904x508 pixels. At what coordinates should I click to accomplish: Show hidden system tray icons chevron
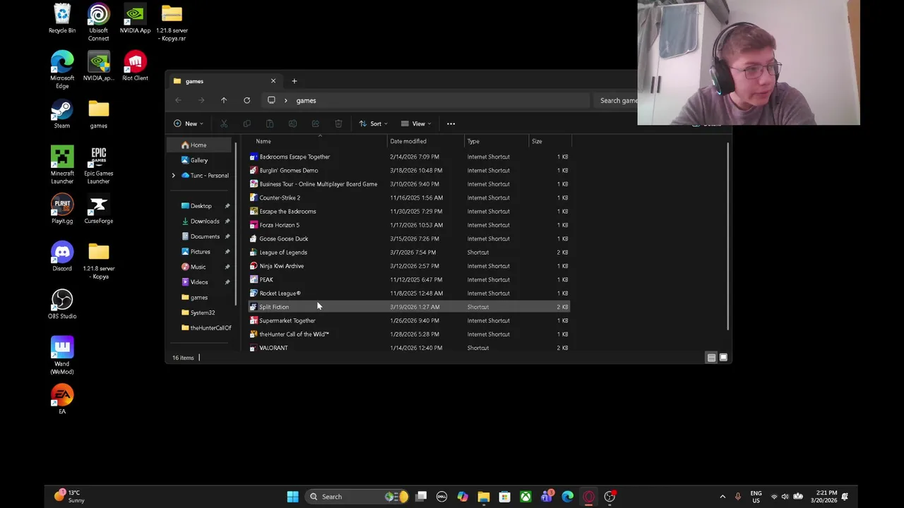point(722,497)
